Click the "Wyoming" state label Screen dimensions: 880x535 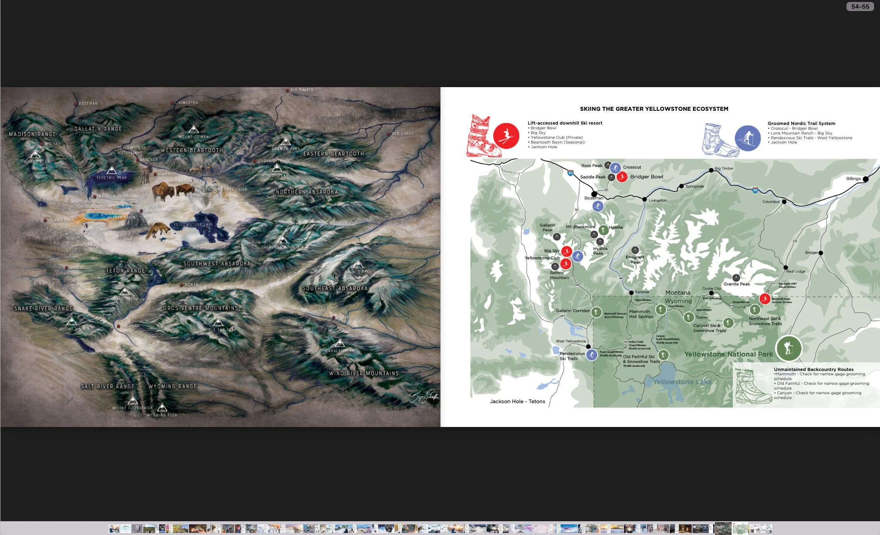coord(678,301)
